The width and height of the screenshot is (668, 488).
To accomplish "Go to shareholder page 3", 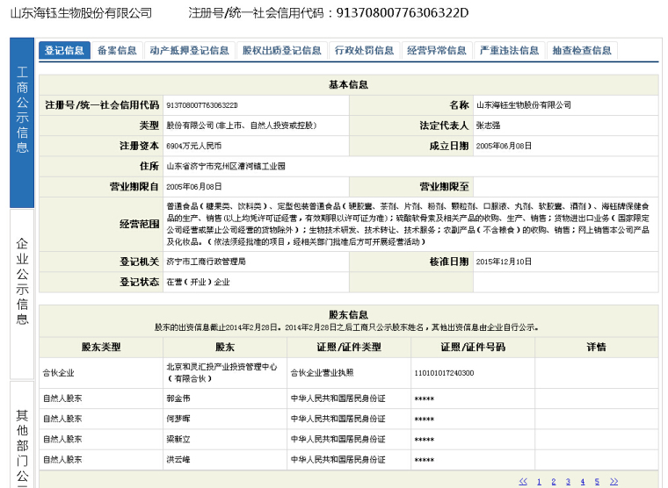I will click(568, 482).
